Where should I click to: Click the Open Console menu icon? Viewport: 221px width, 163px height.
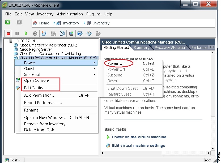point(18,80)
